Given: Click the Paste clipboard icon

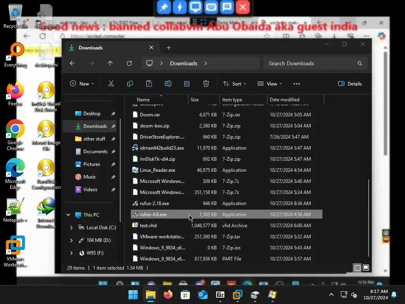Looking at the screenshot, I should [x=149, y=84].
